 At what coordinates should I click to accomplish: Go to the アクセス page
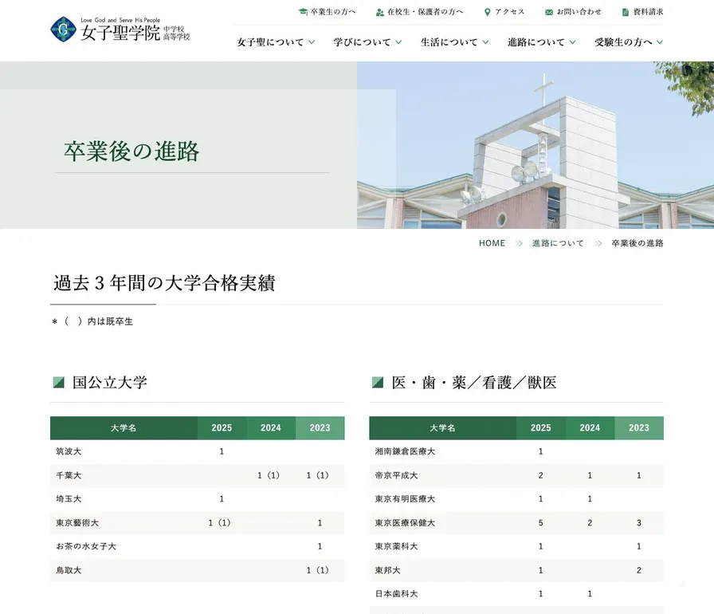[x=509, y=12]
